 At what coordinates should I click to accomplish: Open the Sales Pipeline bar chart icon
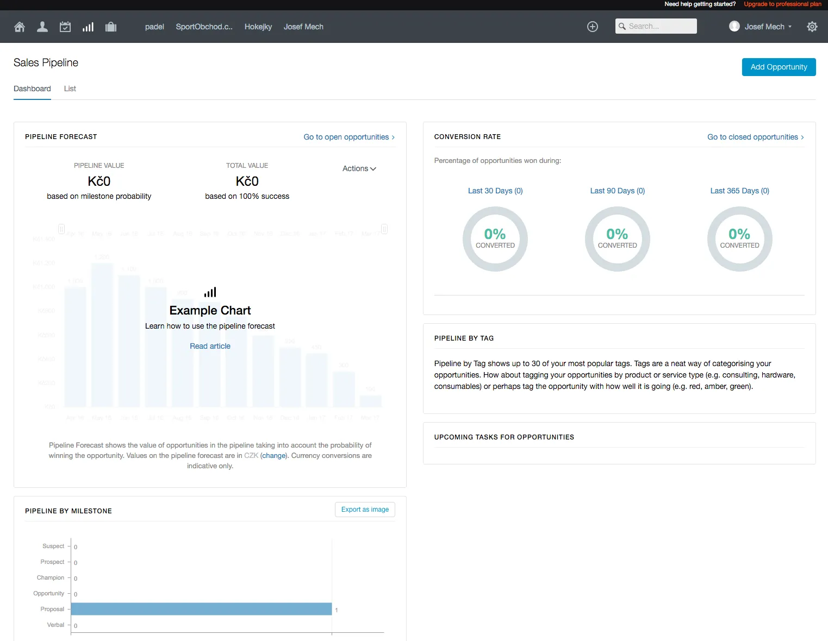[88, 27]
